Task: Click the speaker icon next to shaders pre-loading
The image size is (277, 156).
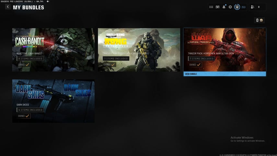Action: pyautogui.click(x=48, y=2)
